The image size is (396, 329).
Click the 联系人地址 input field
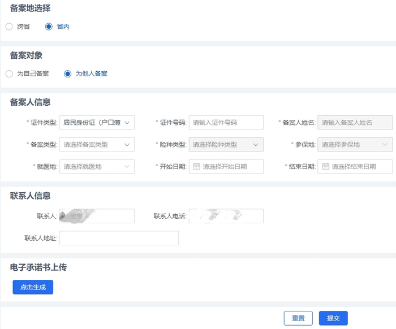[x=119, y=238]
